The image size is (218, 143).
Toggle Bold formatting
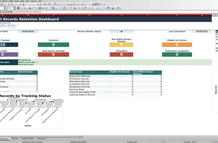click(x=18, y=8)
